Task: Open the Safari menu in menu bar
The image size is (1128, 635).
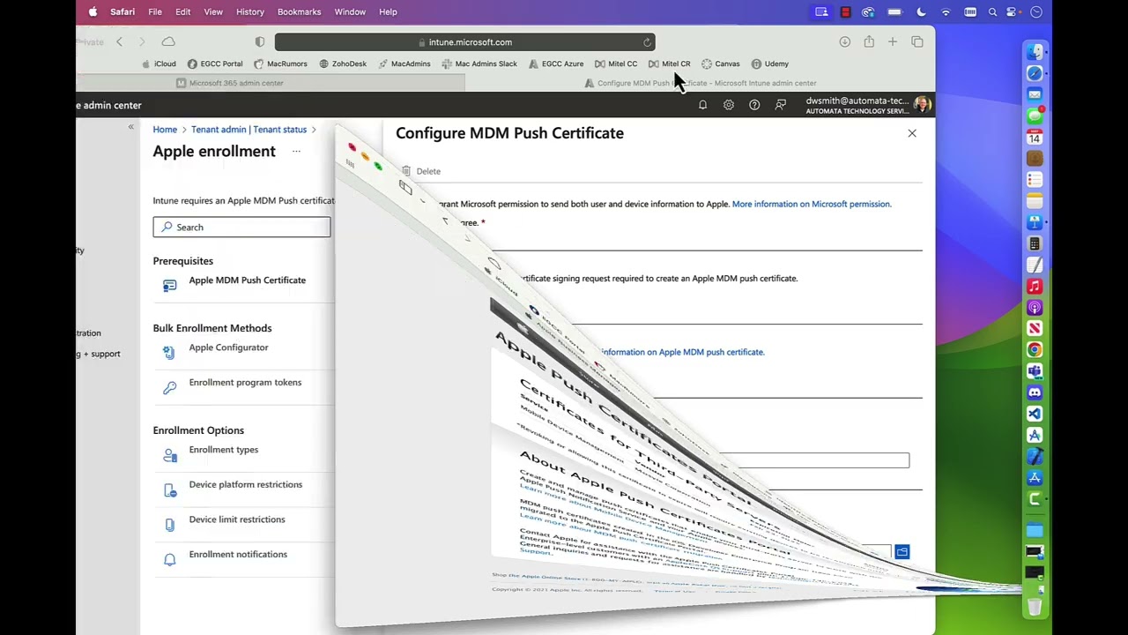Action: [x=122, y=11]
